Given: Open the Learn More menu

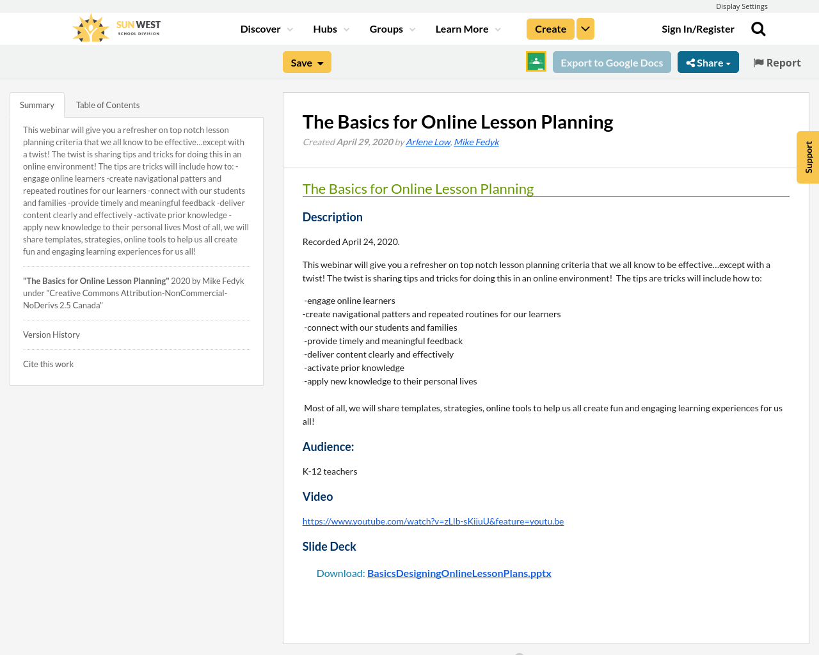Looking at the screenshot, I should [466, 28].
